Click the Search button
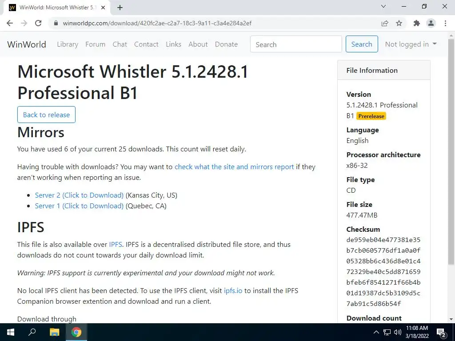The image size is (455, 341). (x=362, y=44)
